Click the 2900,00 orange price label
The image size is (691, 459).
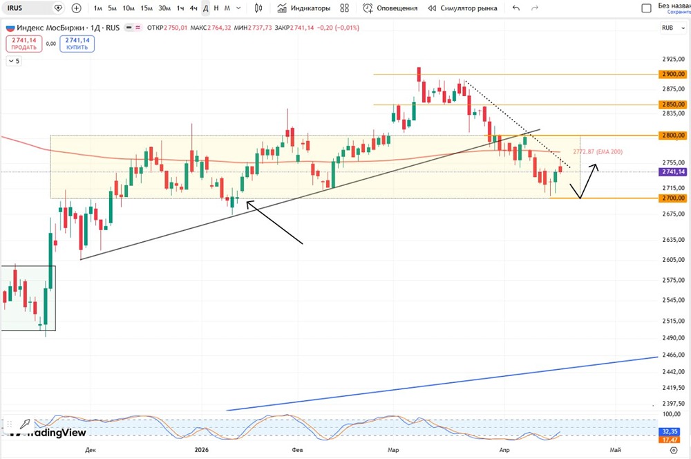(672, 74)
